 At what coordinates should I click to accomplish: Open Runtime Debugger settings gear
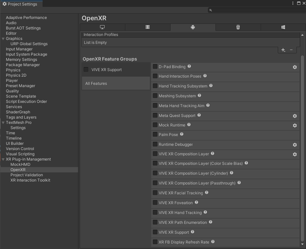click(295, 145)
